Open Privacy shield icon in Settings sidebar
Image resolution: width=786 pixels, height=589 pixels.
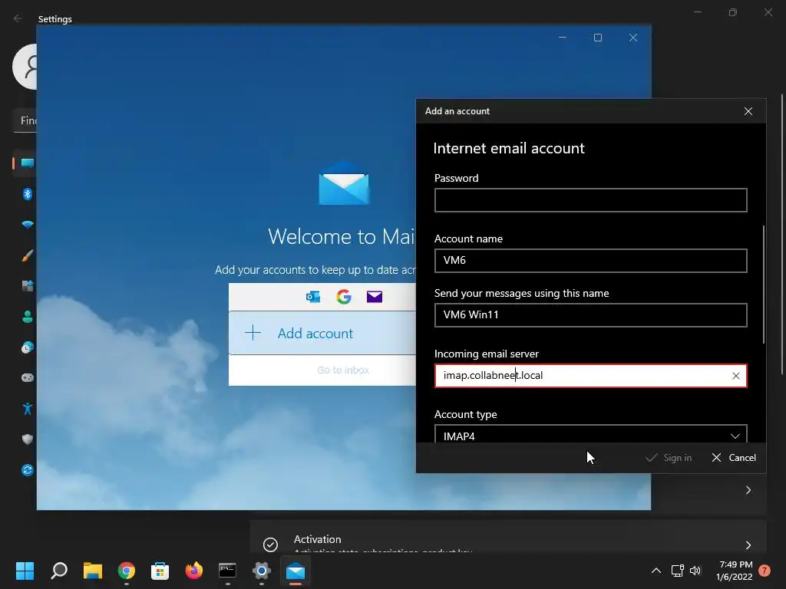click(x=27, y=439)
